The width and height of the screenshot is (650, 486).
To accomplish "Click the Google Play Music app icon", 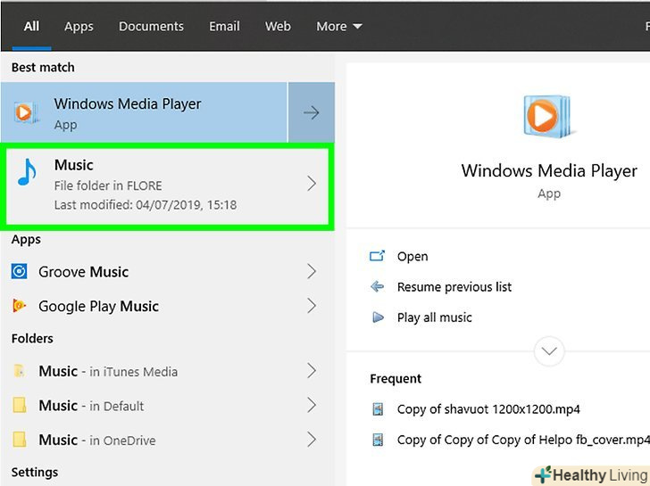I will tap(20, 306).
